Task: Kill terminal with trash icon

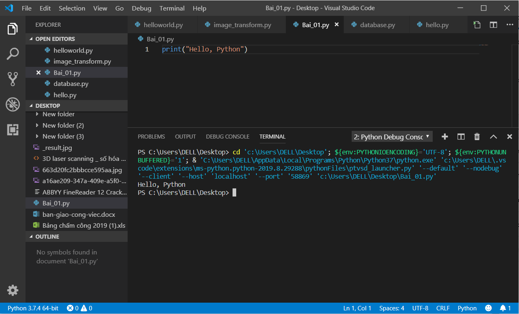Action: click(477, 137)
